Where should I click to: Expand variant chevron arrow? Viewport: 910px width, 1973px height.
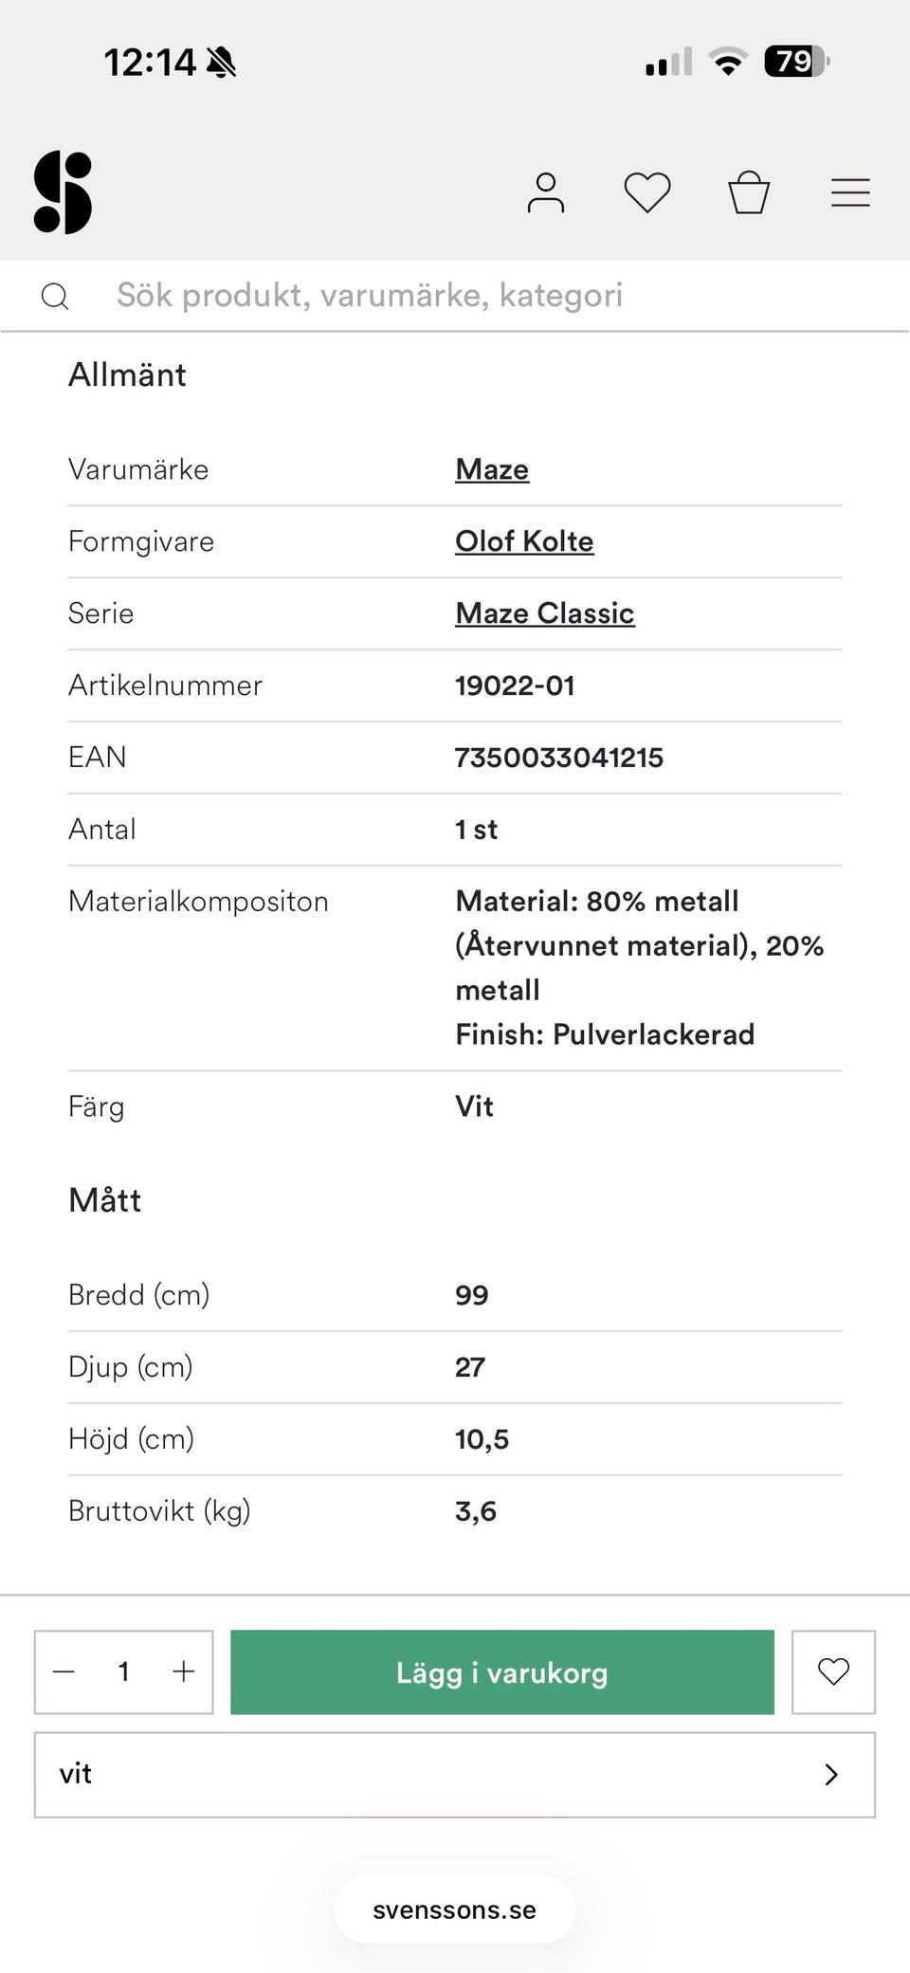pos(831,1775)
